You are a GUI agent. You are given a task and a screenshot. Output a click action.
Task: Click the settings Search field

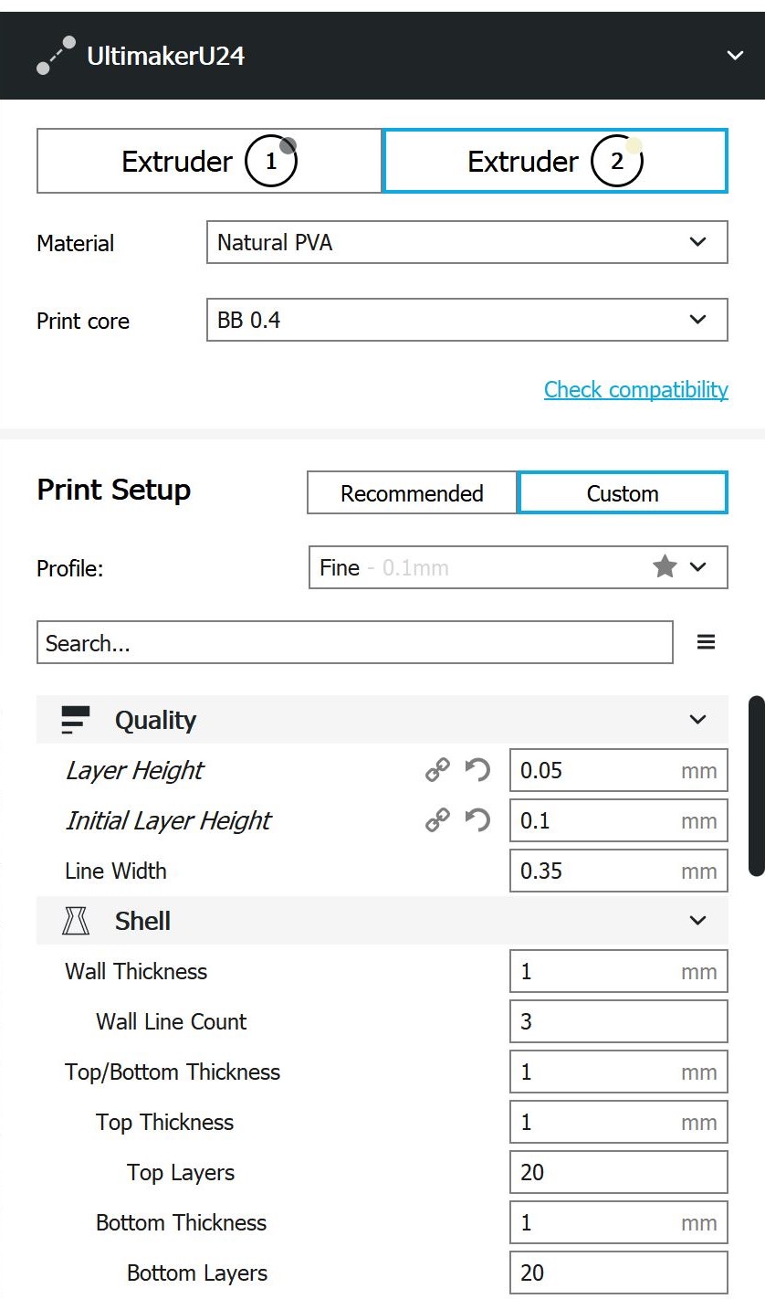[354, 642]
